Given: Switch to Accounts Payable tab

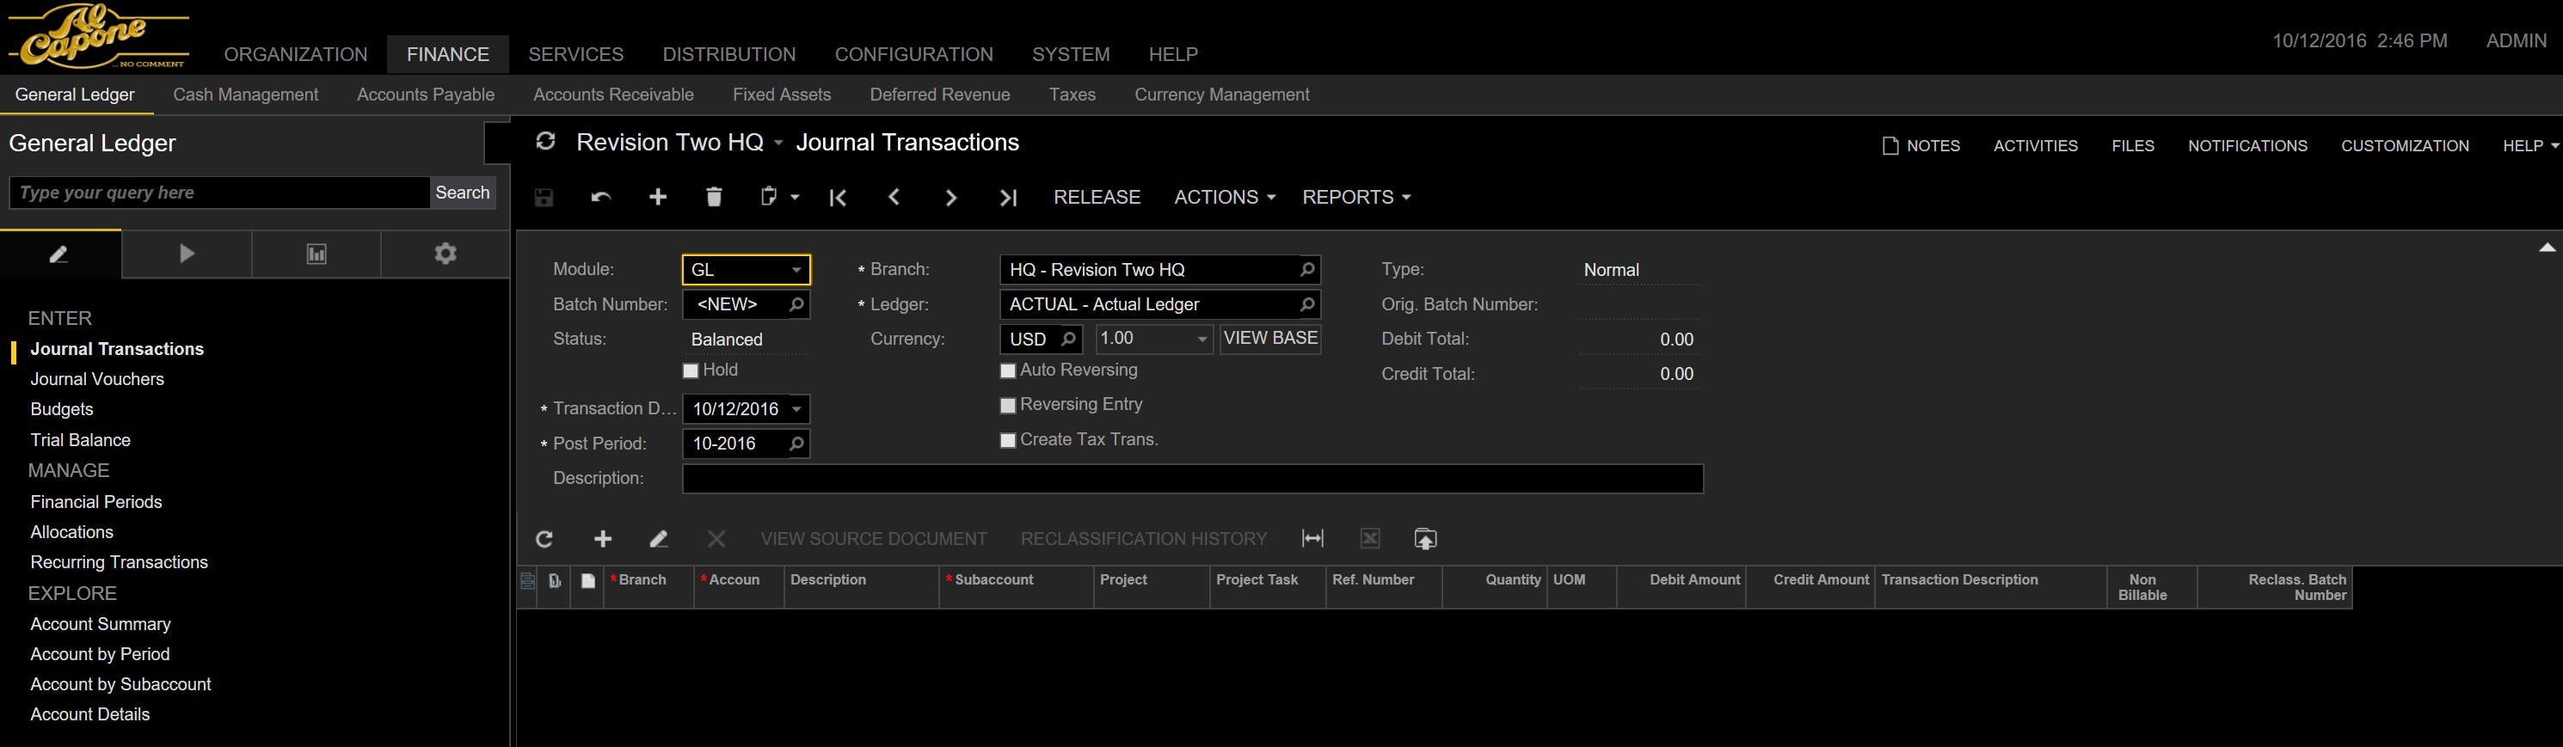Looking at the screenshot, I should pos(426,95).
